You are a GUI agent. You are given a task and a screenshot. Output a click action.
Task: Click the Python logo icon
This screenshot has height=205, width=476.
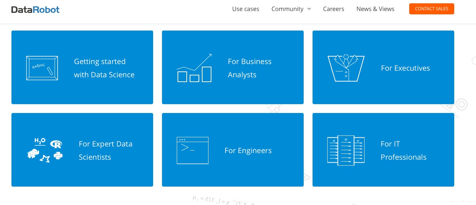[58, 155]
